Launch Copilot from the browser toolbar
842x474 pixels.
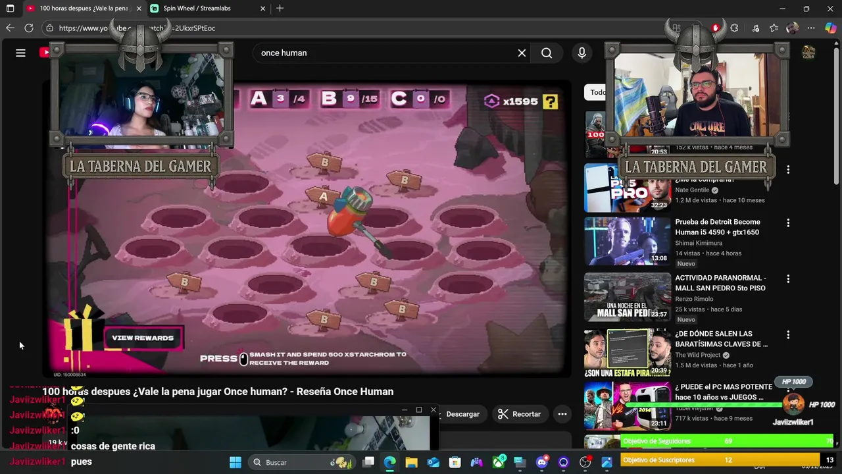[831, 28]
